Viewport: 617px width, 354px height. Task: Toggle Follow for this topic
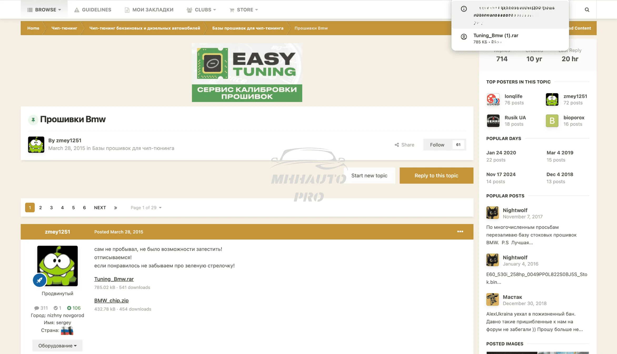coord(437,145)
